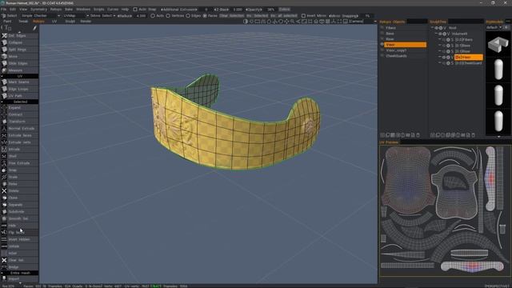The height and width of the screenshot is (288, 512).
Task: Use the Extrude faces icon
Action: [x=4, y=135]
